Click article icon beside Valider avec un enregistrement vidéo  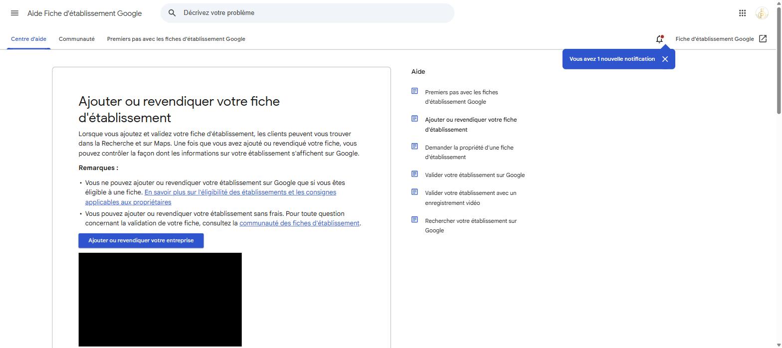point(414,191)
